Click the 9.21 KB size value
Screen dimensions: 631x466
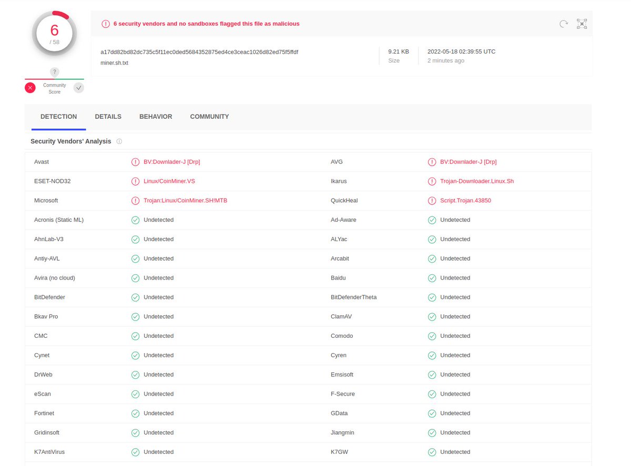coord(399,51)
